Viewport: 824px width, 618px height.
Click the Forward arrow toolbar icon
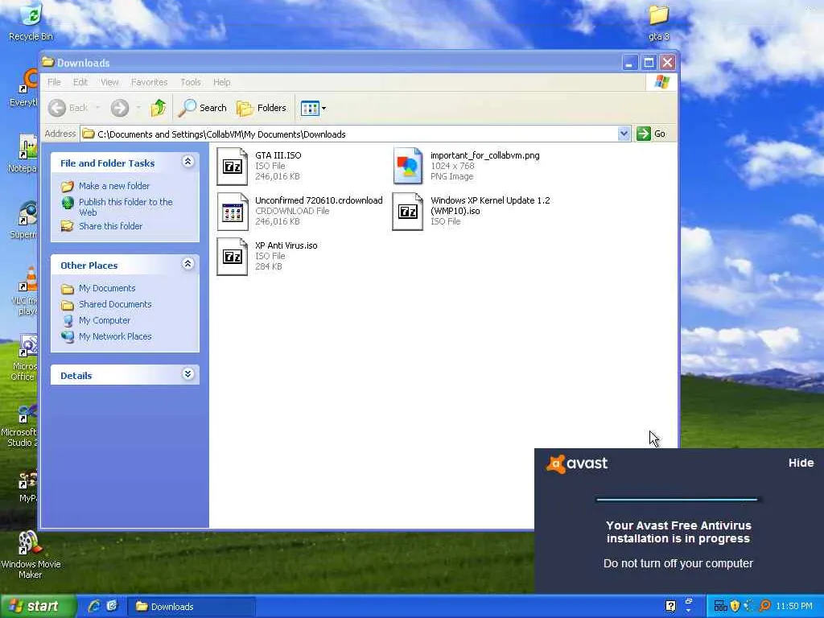[119, 108]
